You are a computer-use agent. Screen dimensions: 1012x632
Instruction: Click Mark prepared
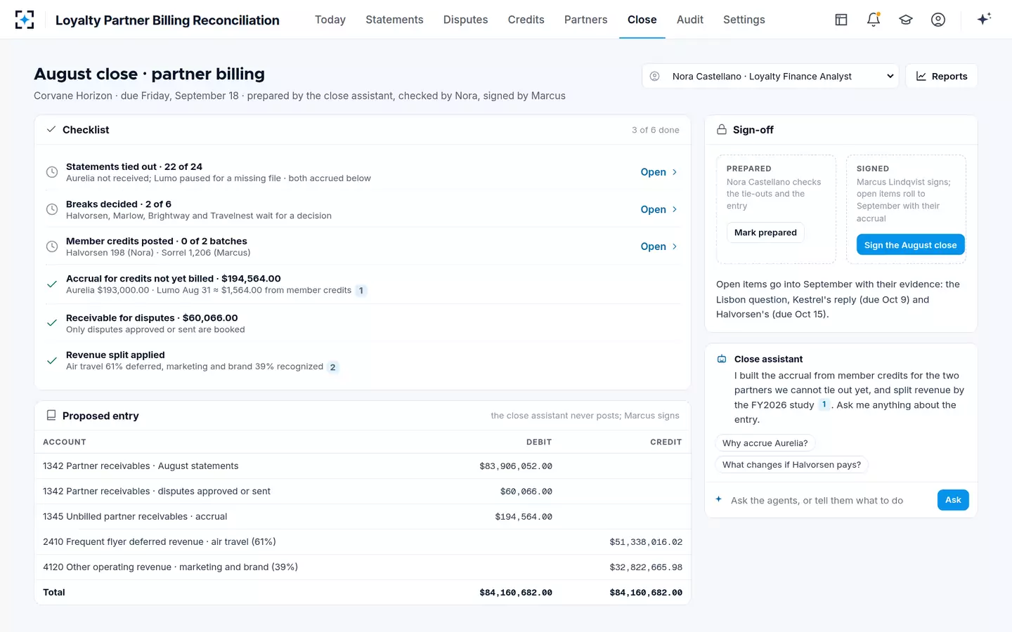pyautogui.click(x=765, y=232)
